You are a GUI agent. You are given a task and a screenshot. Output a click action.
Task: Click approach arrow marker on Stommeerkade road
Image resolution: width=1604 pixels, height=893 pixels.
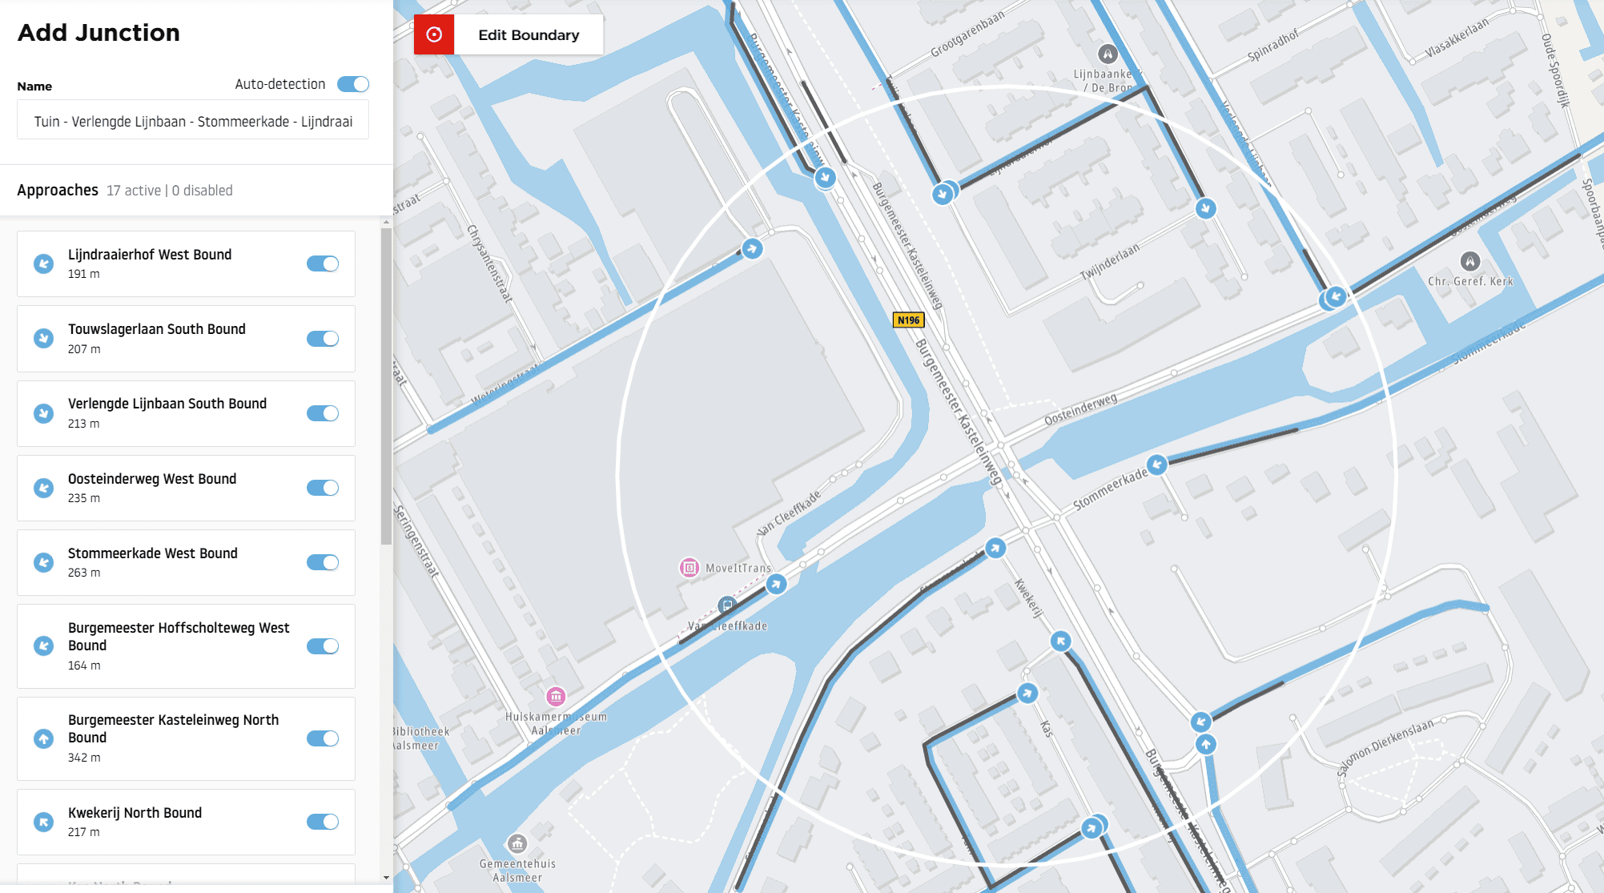[1156, 465]
